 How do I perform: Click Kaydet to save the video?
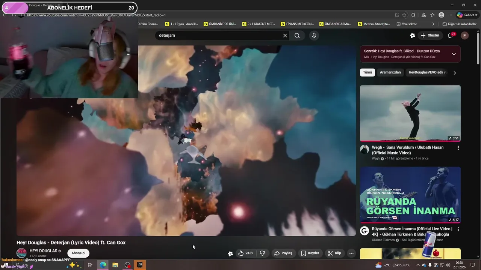(x=310, y=253)
